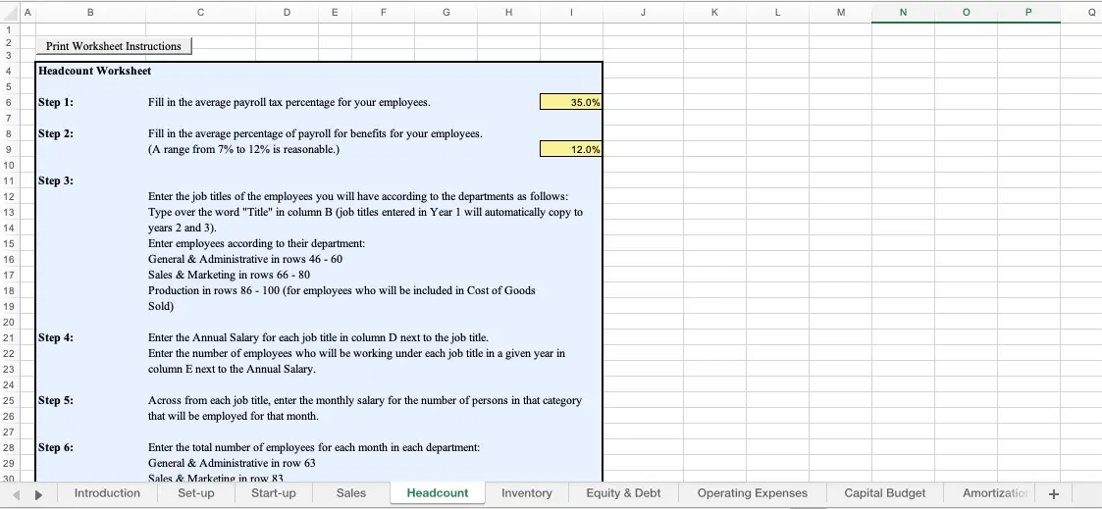Open the Set-up sheet tab
The height and width of the screenshot is (509, 1102).
(196, 493)
